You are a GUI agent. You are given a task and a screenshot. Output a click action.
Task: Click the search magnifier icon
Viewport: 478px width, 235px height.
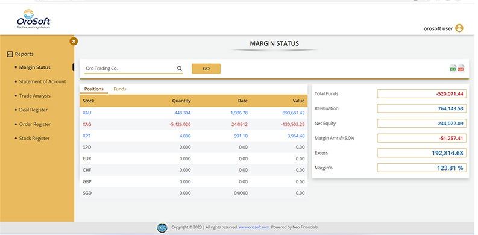[180, 69]
